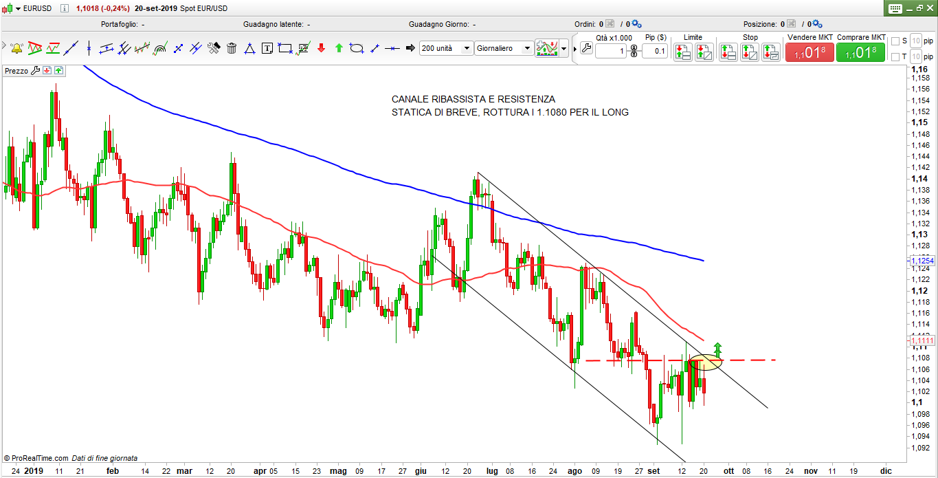The width and height of the screenshot is (938, 478).
Task: Select the green up arrow drawing tool
Action: point(339,48)
